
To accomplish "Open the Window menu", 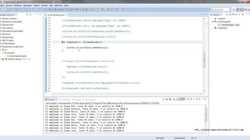I will 59,5.
